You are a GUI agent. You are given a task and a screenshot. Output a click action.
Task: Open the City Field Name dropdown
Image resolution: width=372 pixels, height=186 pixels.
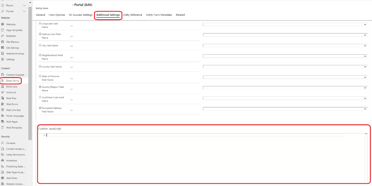pyautogui.click(x=285, y=46)
